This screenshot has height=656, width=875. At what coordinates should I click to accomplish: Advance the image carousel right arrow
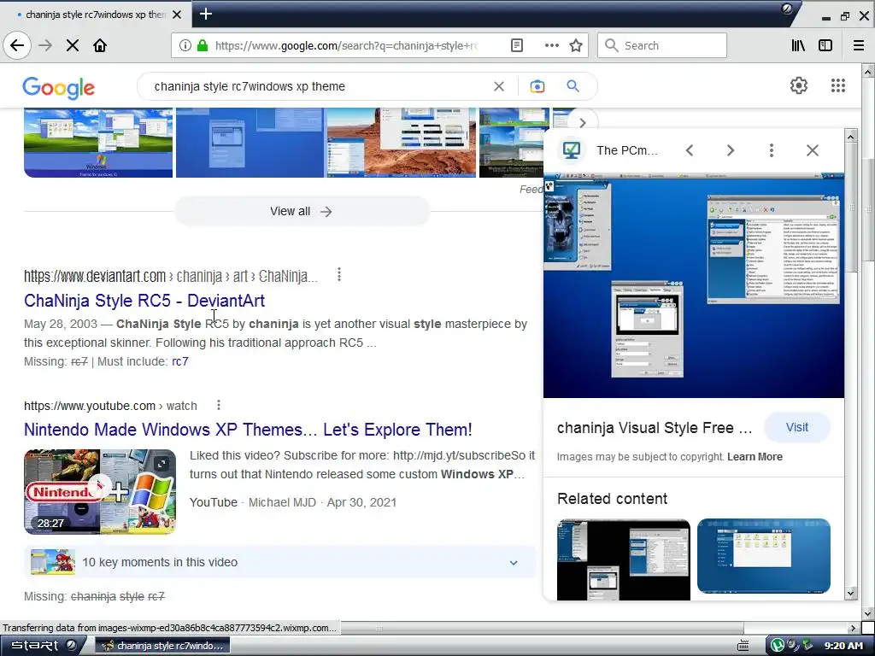[583, 123]
